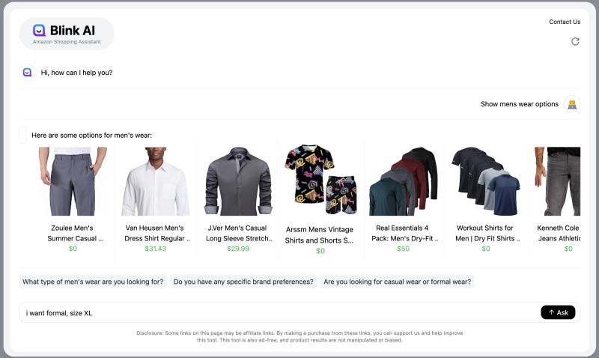Open the Van Heusen white dress shirt image
This screenshot has height=358, width=599.
tap(156, 181)
